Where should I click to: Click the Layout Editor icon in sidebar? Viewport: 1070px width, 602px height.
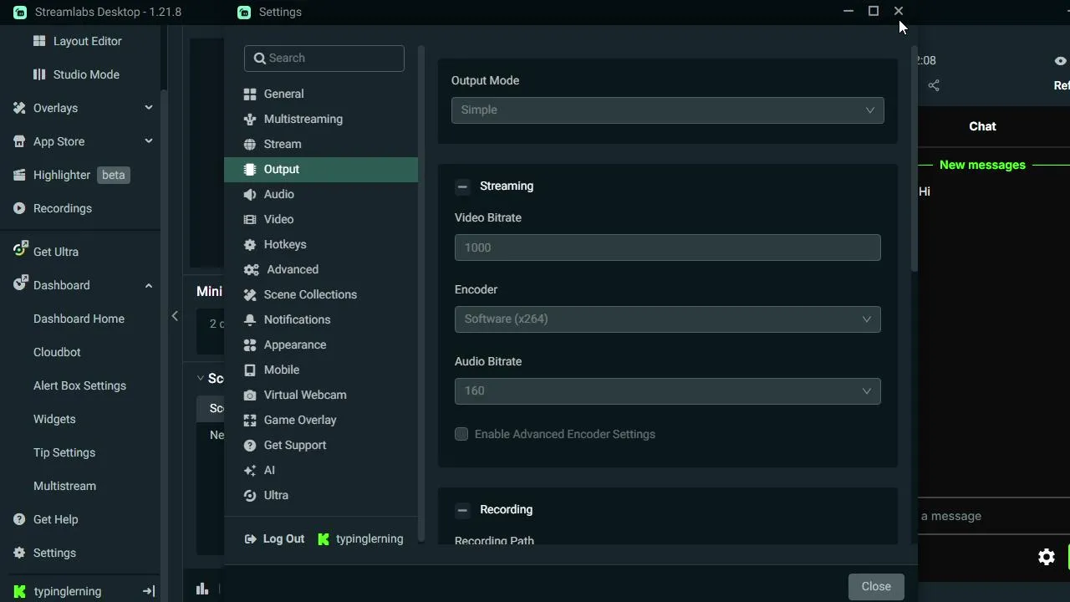click(39, 41)
